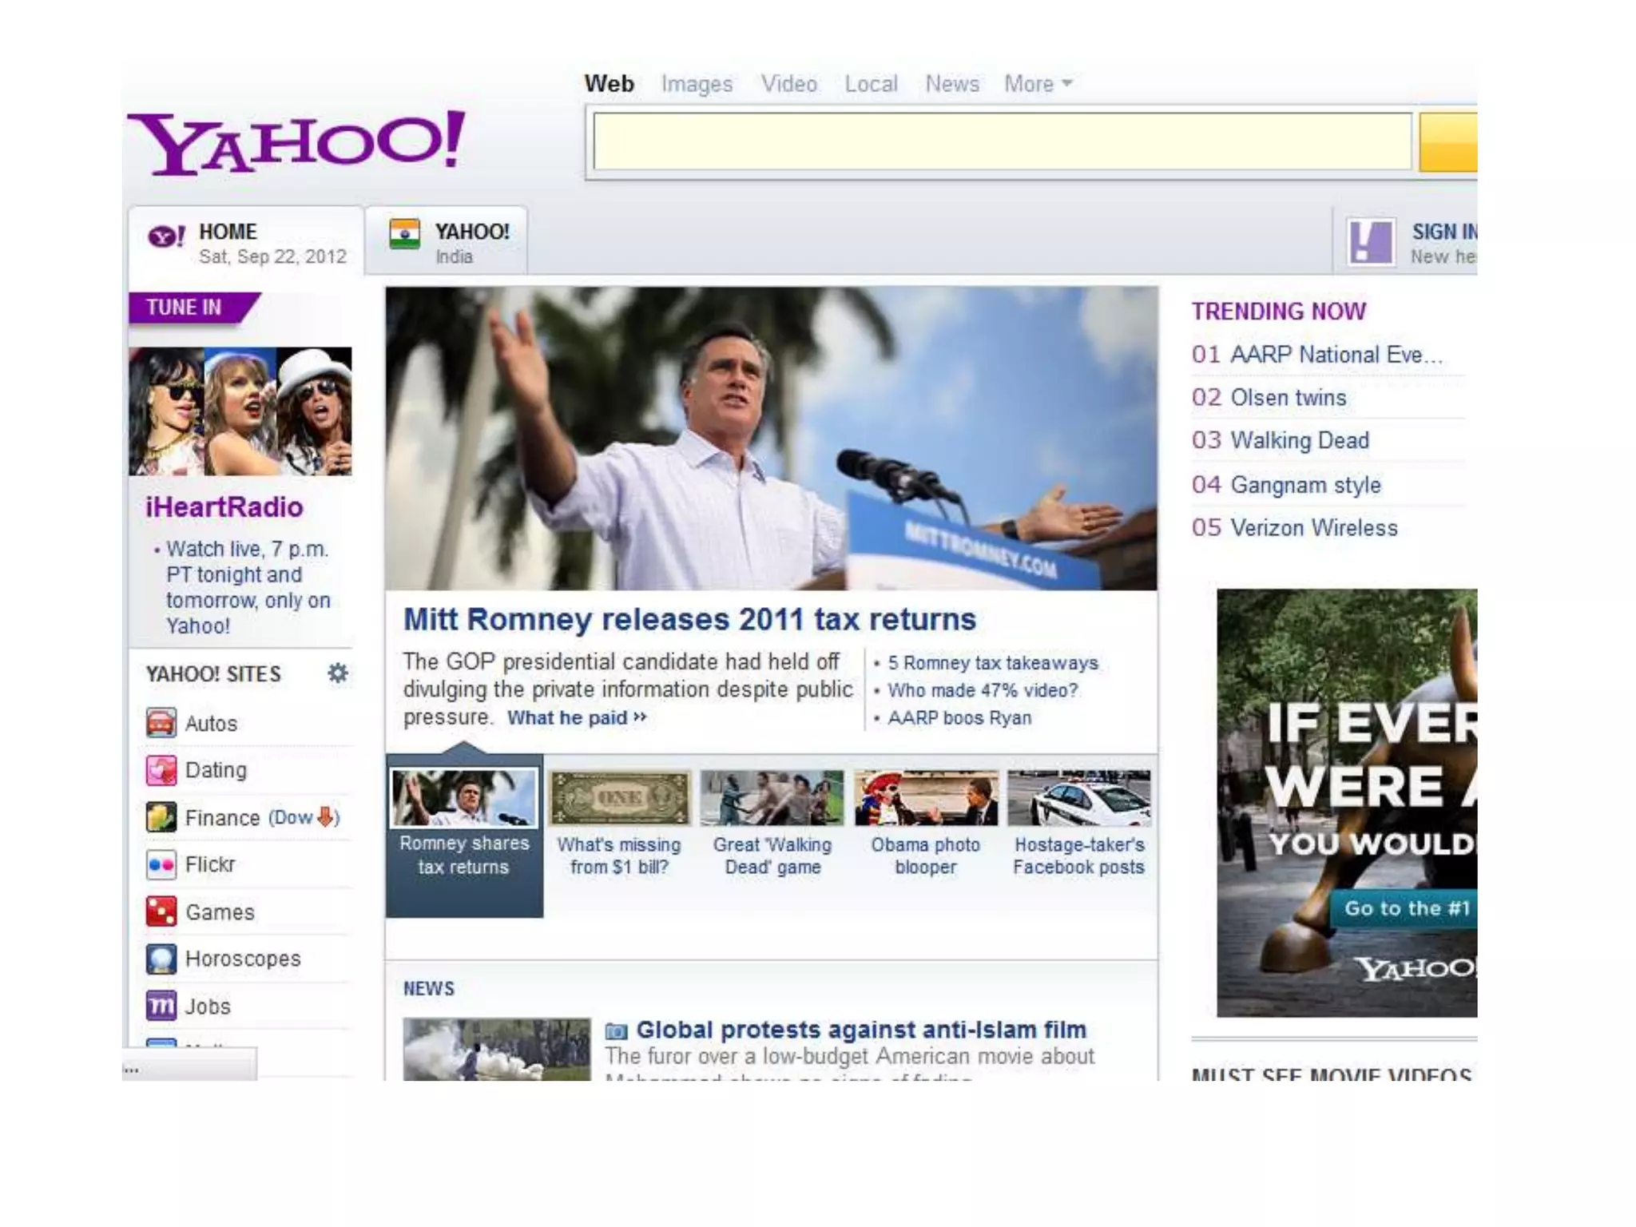This screenshot has height=1227, width=1636.
Task: Click the India flag icon
Action: click(405, 234)
